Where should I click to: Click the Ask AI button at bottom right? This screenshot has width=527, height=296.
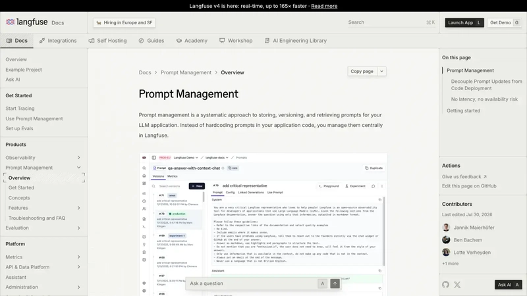pyautogui.click(x=508, y=285)
